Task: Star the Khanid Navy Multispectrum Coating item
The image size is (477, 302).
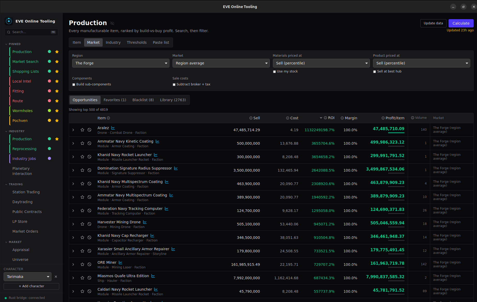Action: pos(82,184)
